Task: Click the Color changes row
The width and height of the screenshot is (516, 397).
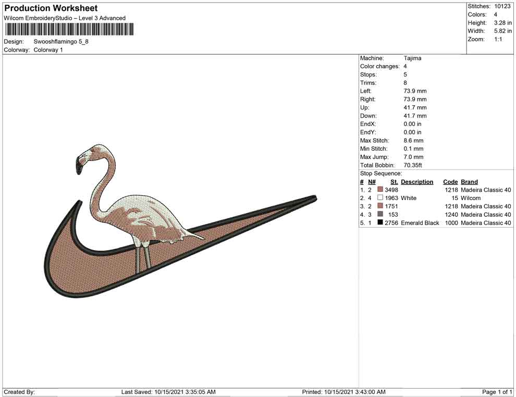Action: [384, 67]
